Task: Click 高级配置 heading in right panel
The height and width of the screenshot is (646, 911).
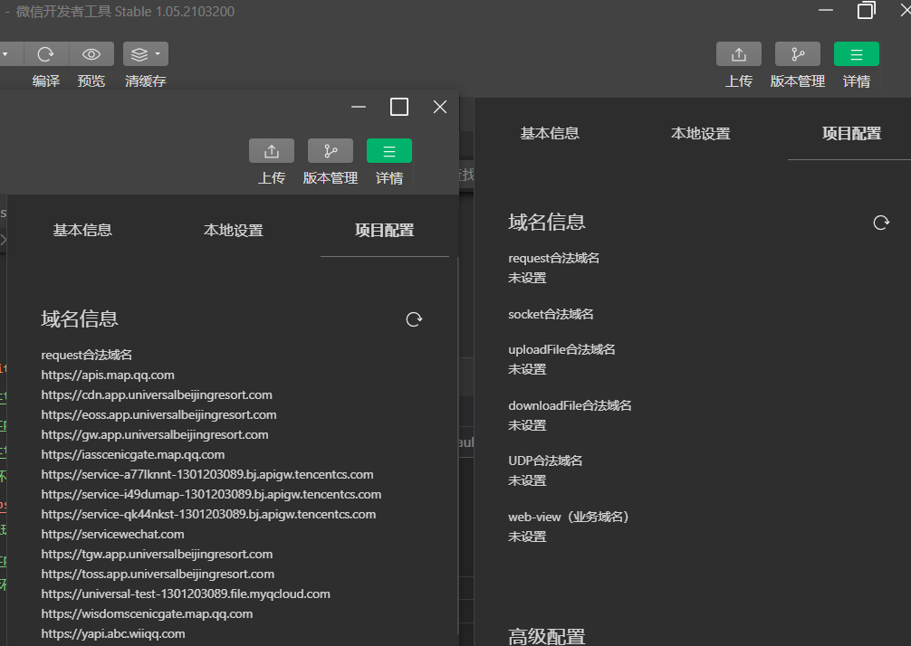Action: click(547, 636)
